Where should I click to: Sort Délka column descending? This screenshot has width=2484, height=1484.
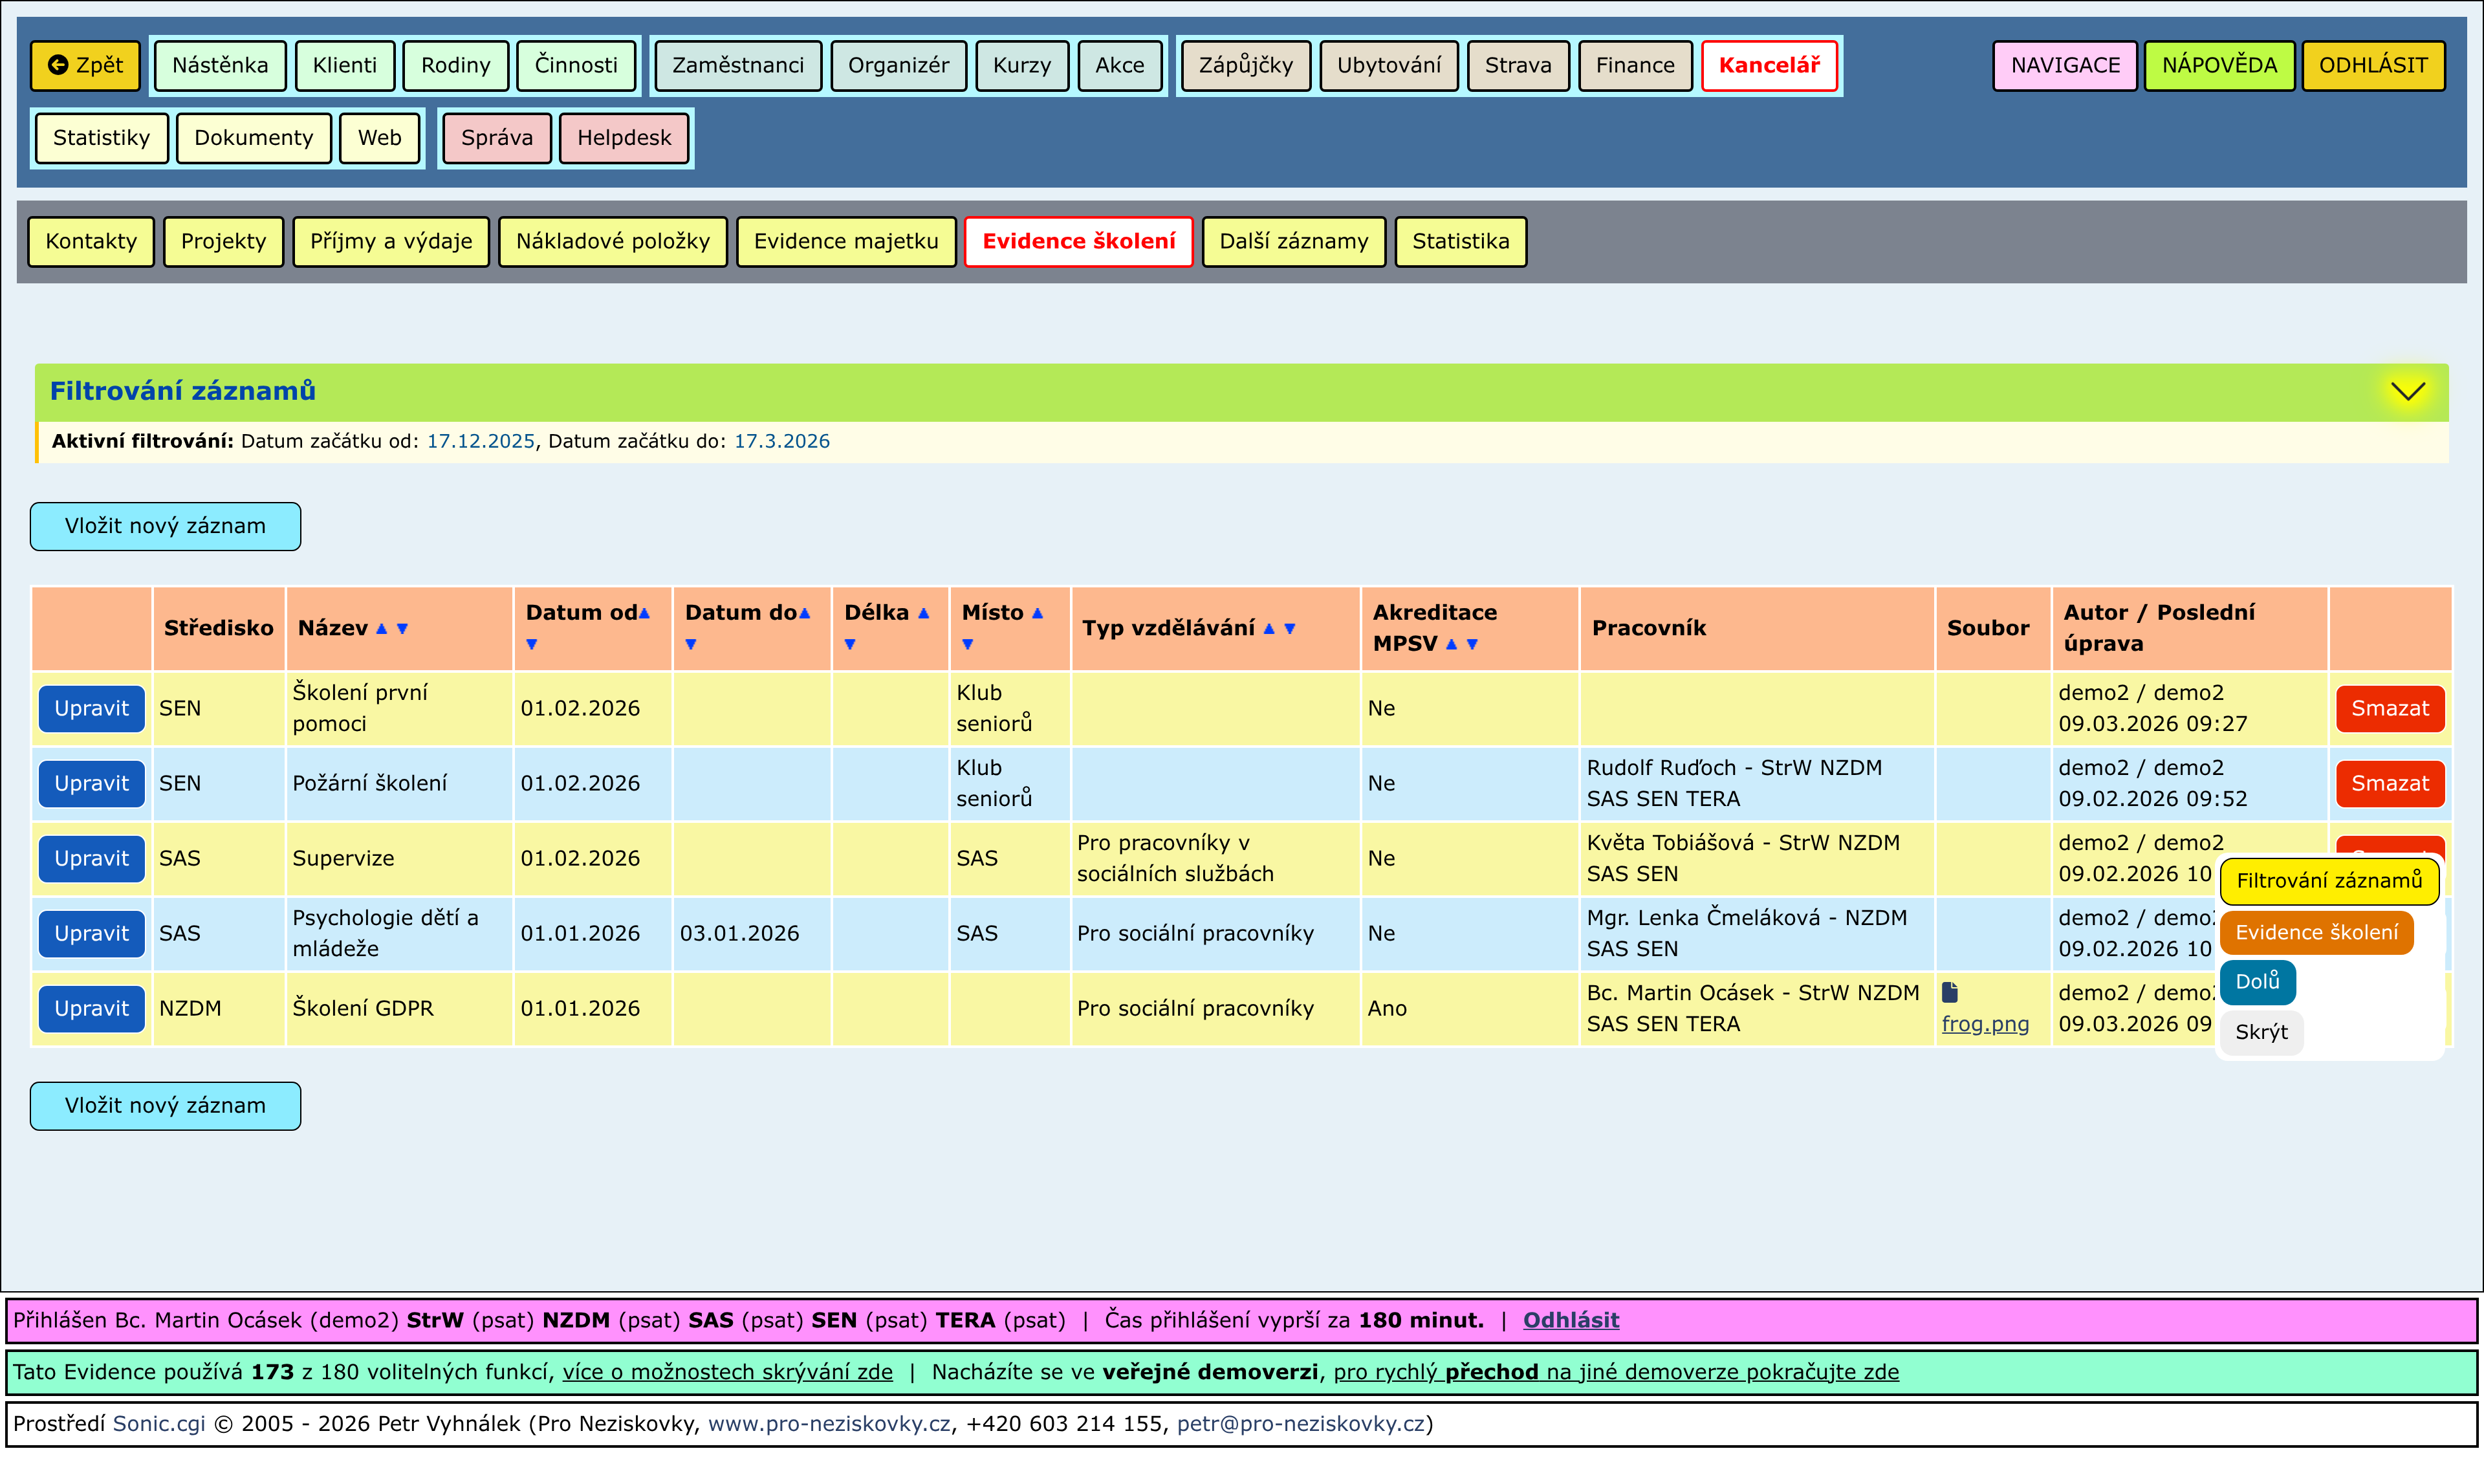click(850, 645)
